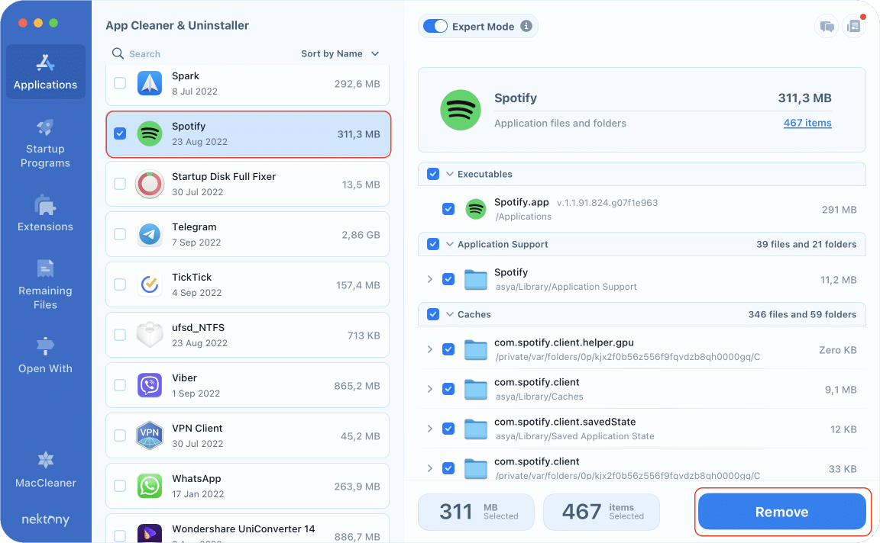The image size is (880, 543).
Task: Click the Spark app icon
Action: coord(150,83)
